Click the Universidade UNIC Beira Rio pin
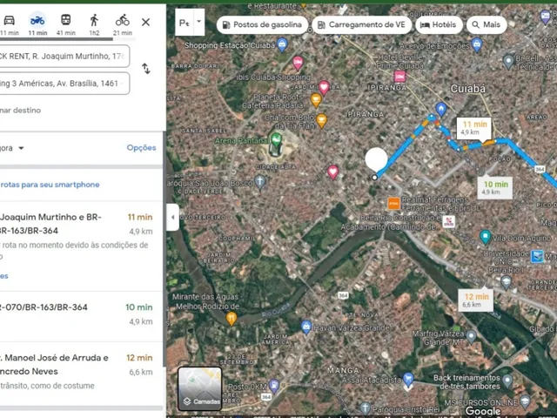557x418 pixels. tap(507, 282)
